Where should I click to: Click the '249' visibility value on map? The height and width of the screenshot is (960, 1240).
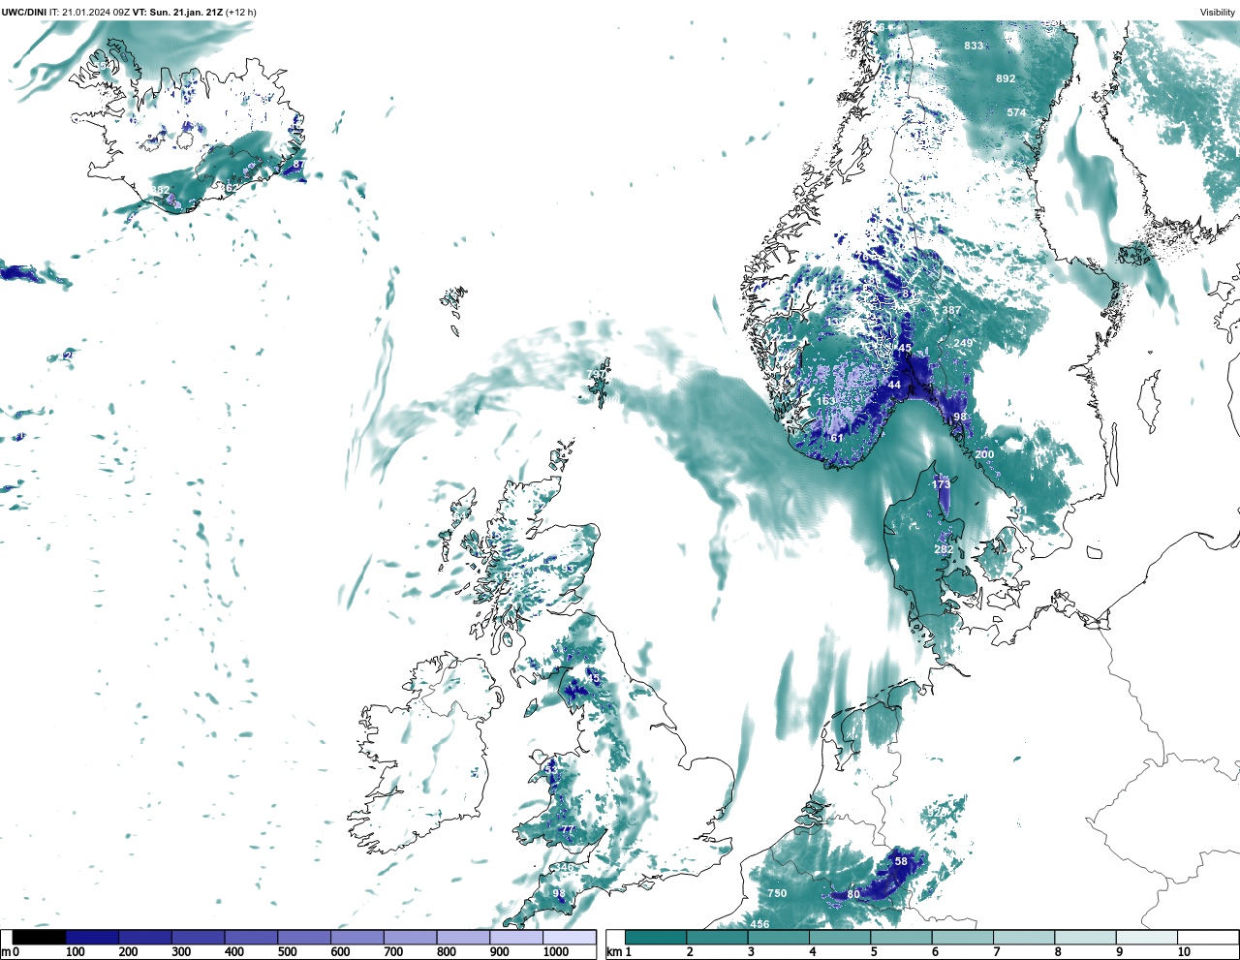(x=962, y=343)
